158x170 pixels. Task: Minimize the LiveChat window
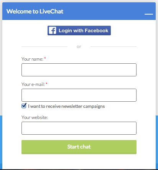149,14
